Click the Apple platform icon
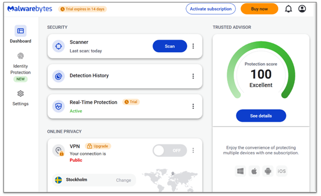This screenshot has width=321, height=196. click(x=254, y=171)
